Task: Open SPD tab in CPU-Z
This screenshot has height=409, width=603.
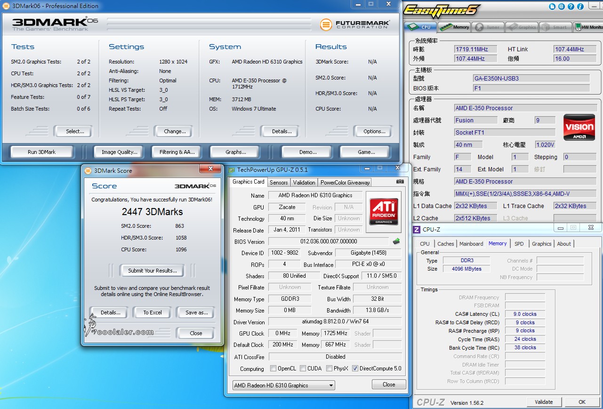Action: click(519, 244)
